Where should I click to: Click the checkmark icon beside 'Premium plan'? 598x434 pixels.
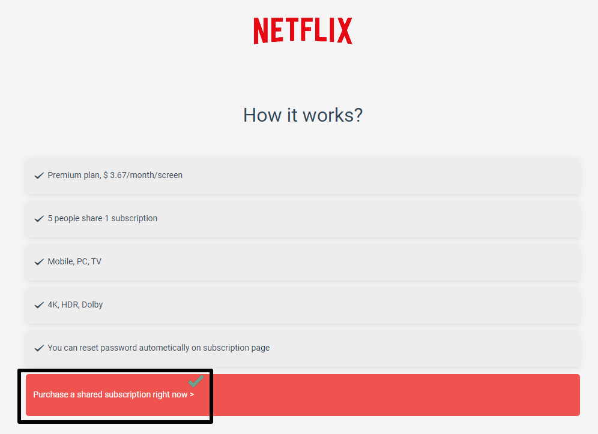point(39,176)
